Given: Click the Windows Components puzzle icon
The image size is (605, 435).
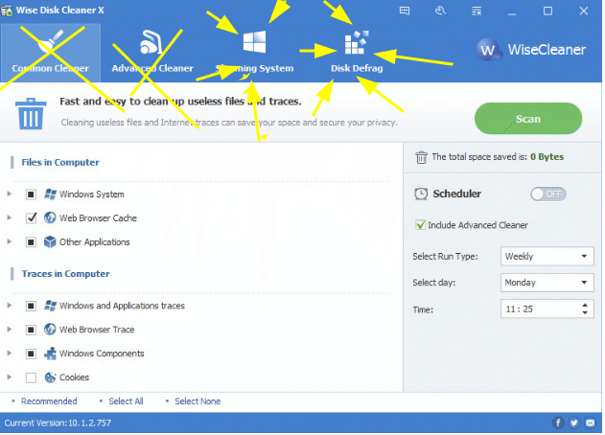Looking at the screenshot, I should pyautogui.click(x=50, y=355).
